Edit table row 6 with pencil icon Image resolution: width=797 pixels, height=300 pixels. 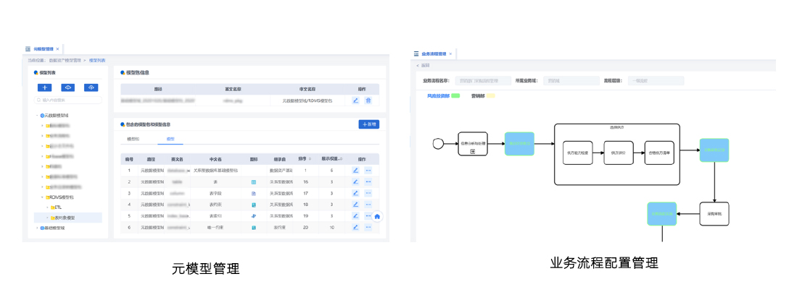tap(355, 227)
